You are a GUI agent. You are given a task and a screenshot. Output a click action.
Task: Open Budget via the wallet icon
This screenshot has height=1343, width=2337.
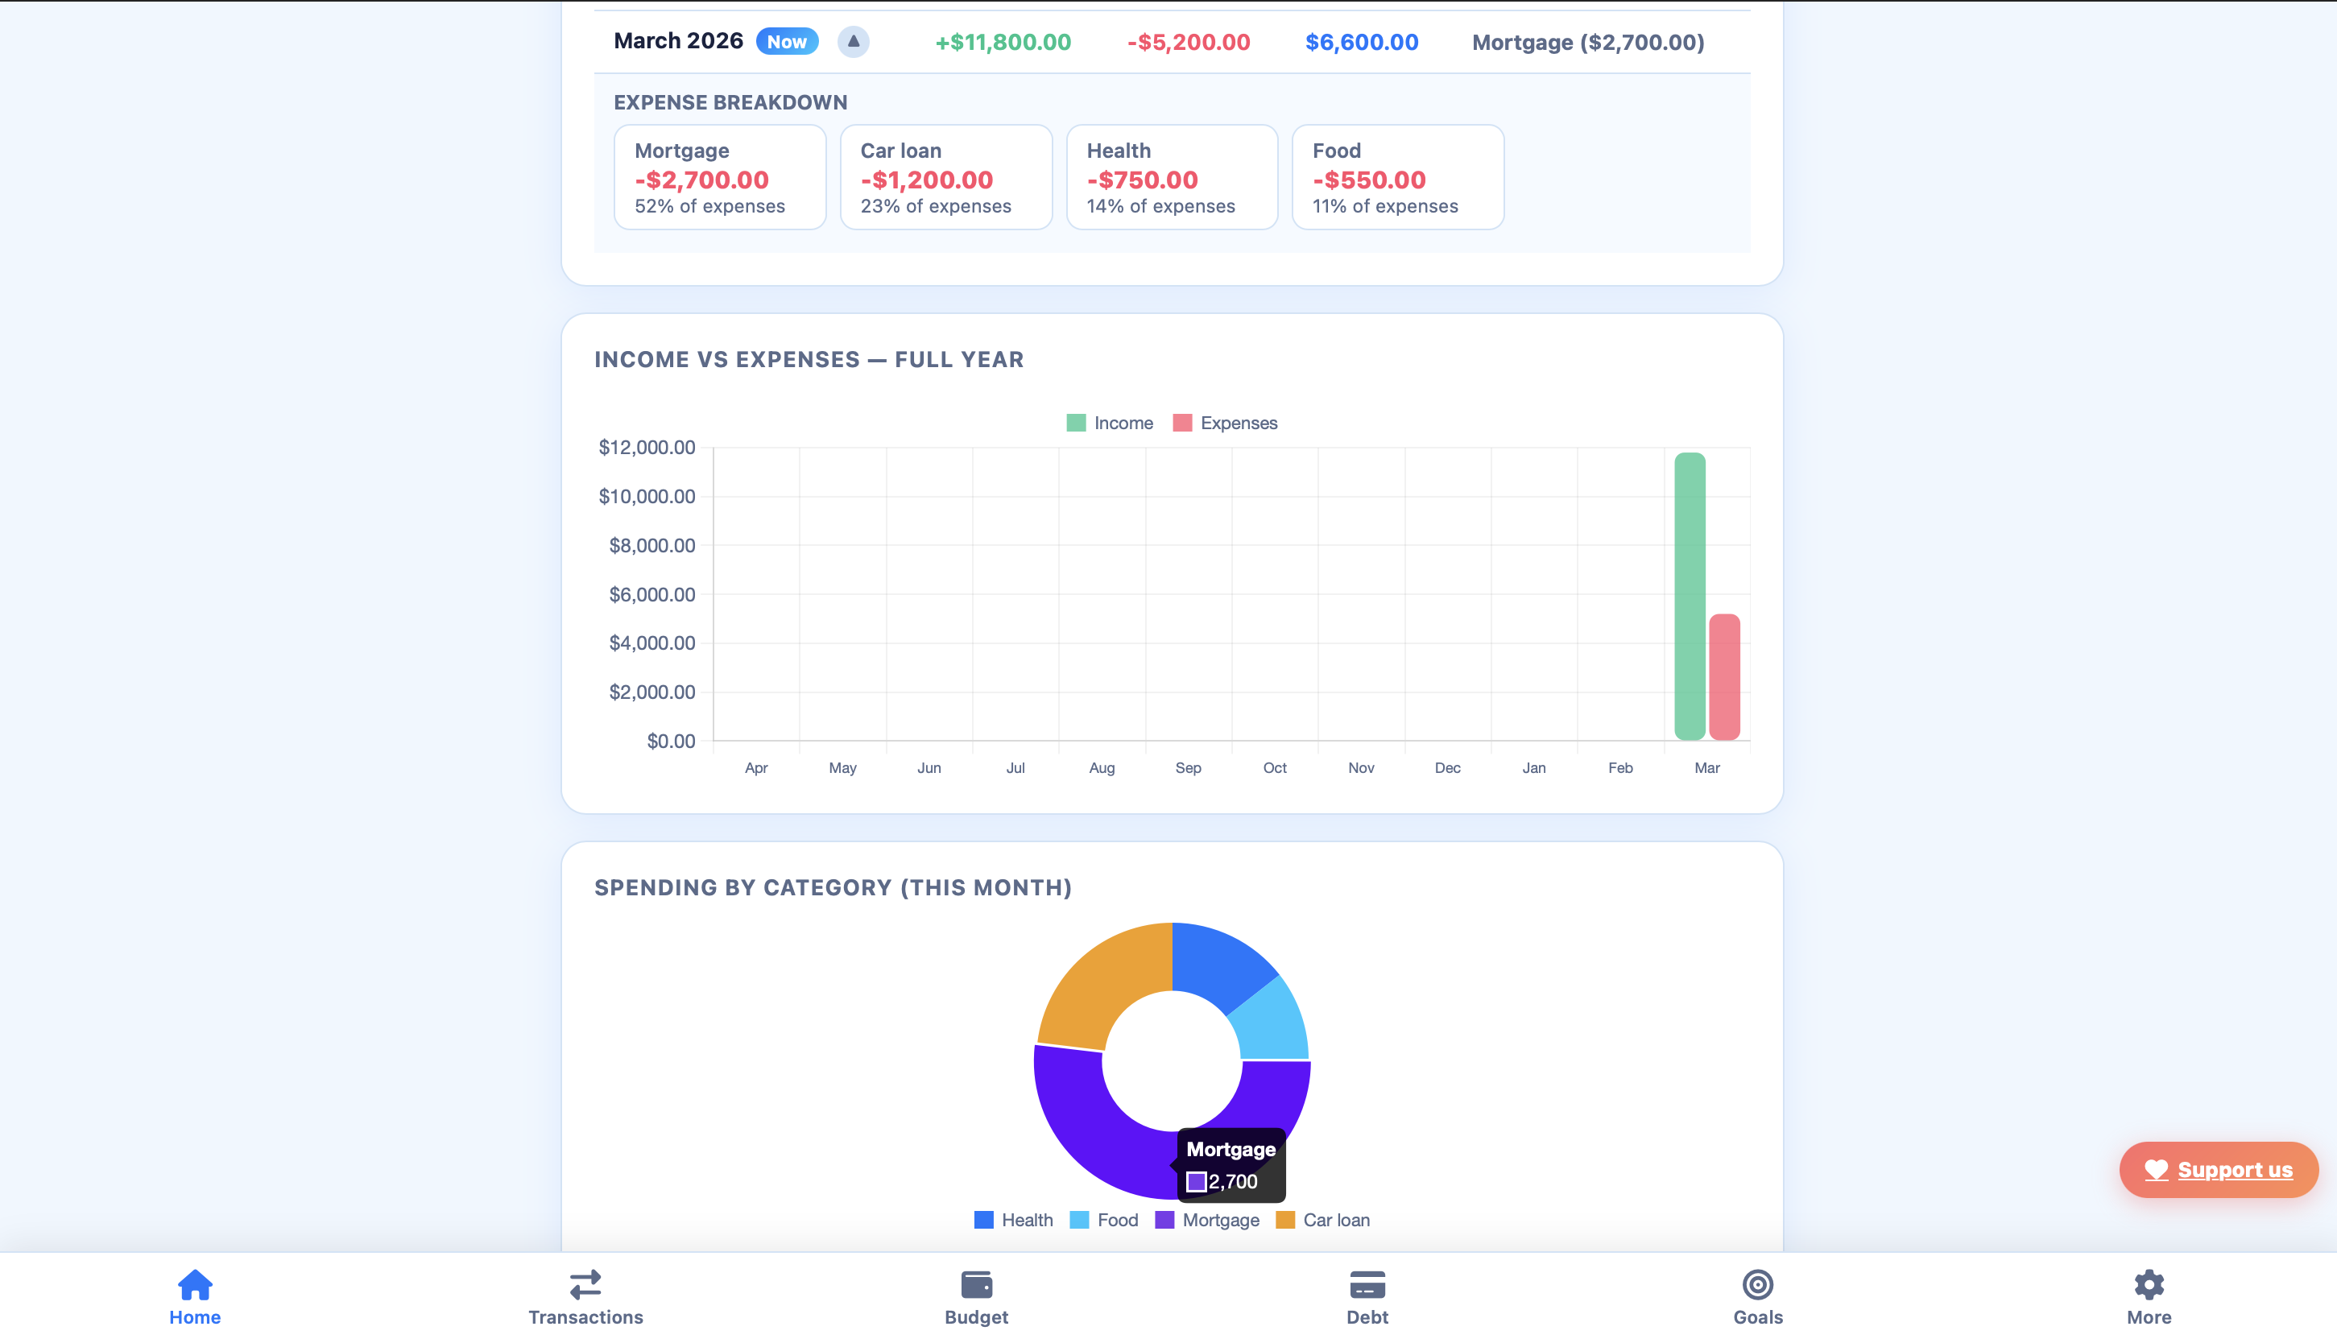pos(976,1284)
